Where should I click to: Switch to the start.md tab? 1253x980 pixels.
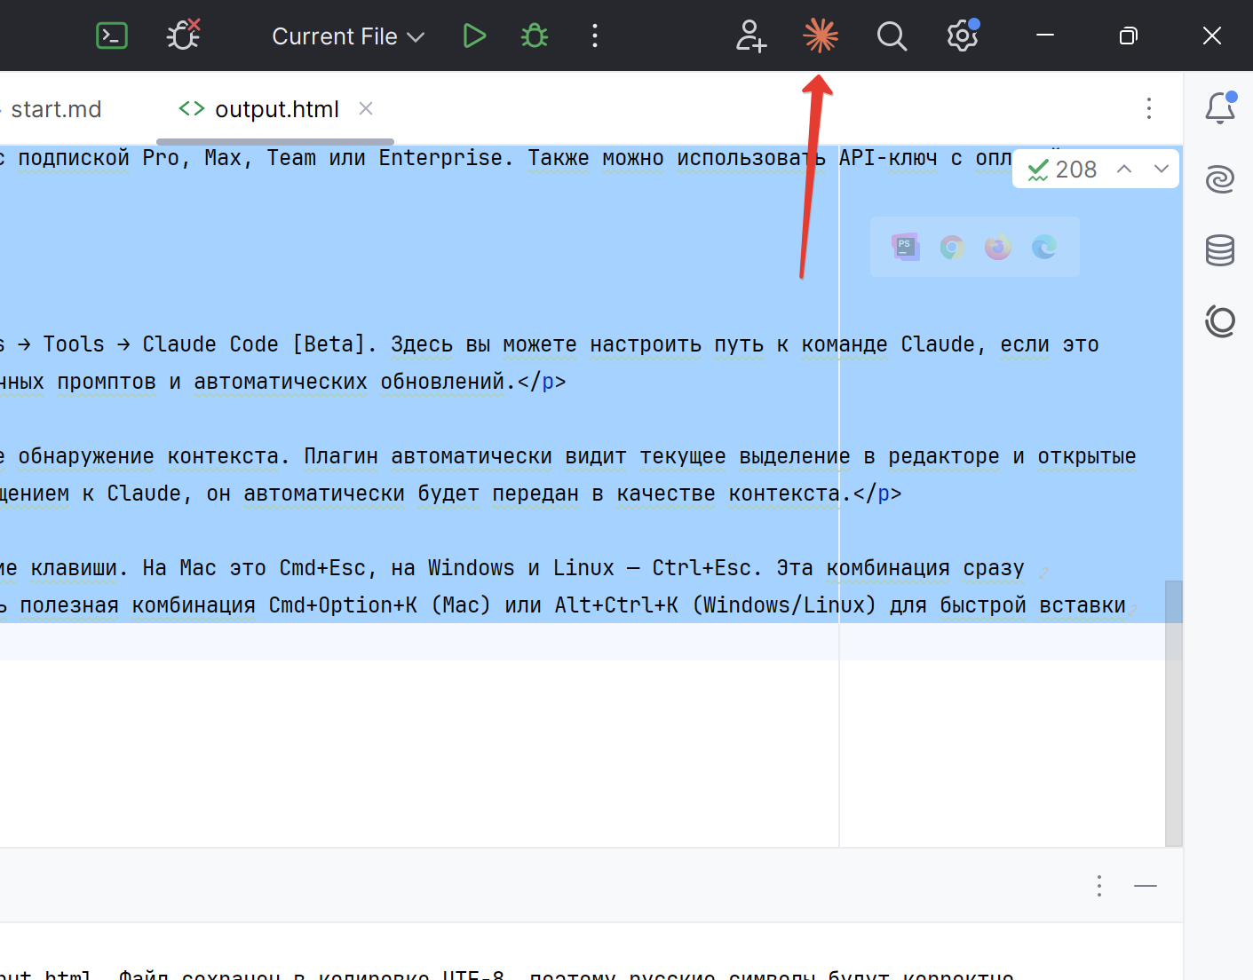pos(56,109)
